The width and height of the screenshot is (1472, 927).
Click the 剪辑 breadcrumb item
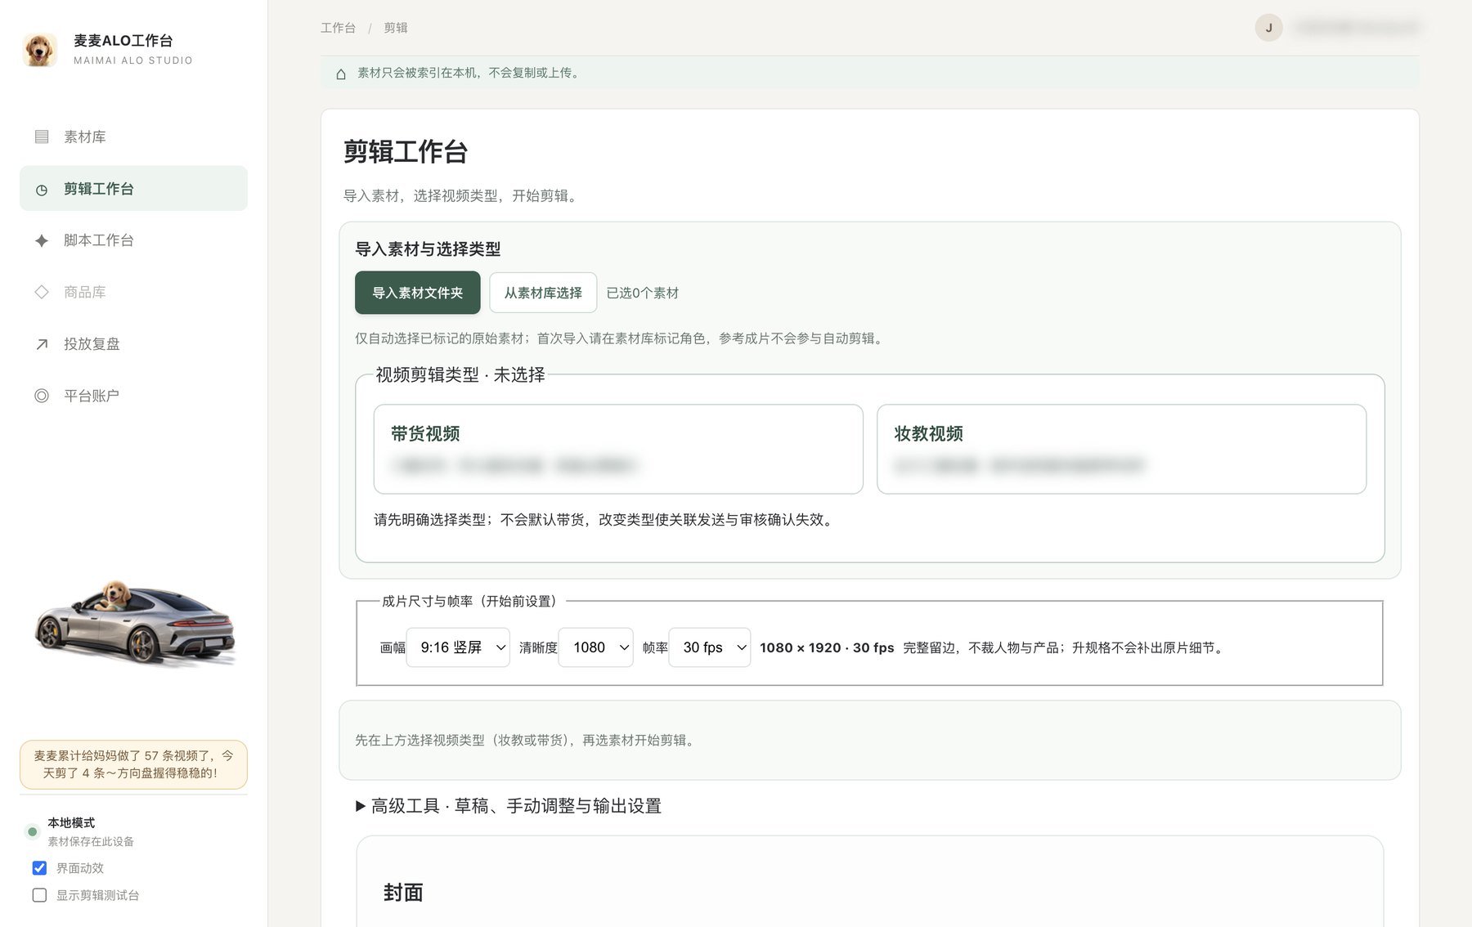[396, 28]
